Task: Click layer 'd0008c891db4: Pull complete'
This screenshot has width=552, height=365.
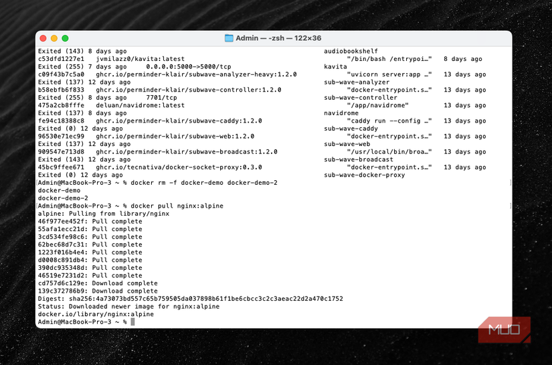Action: [x=90, y=261]
